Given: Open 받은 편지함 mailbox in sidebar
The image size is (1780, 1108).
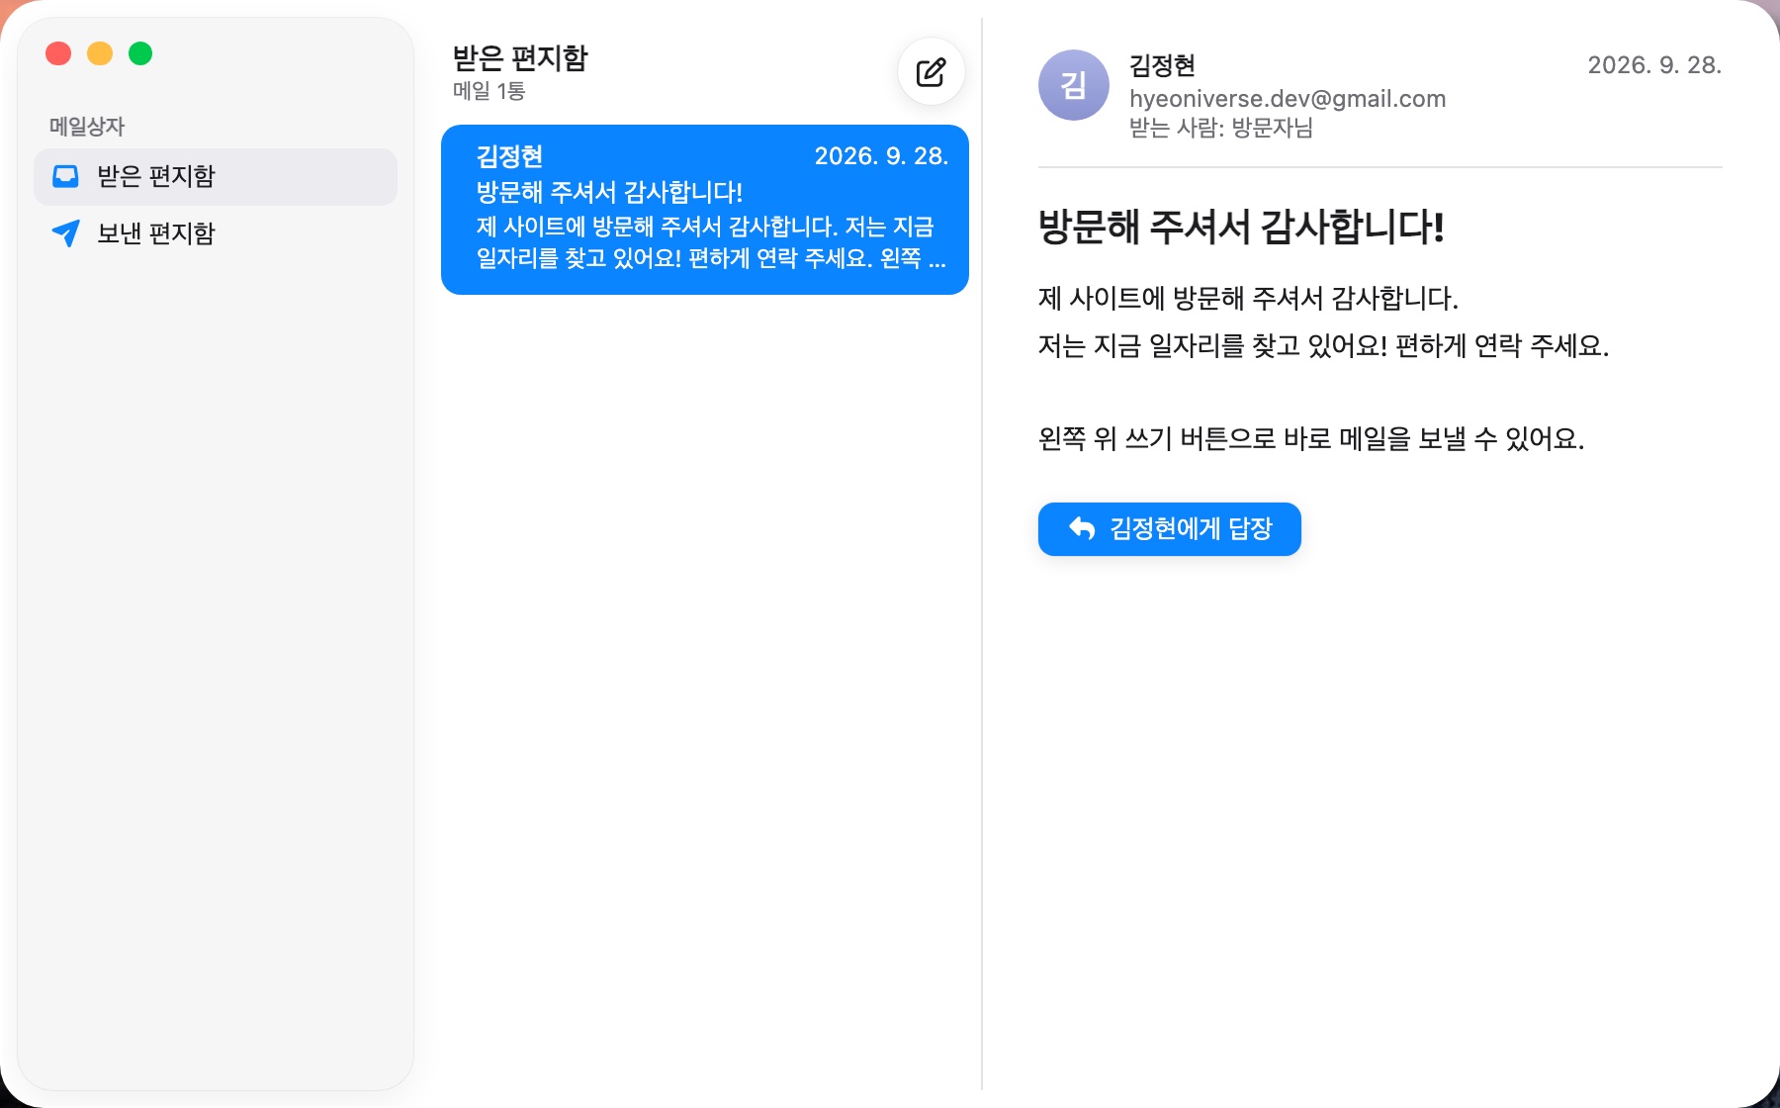Looking at the screenshot, I should pyautogui.click(x=216, y=177).
